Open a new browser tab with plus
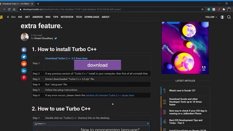 [x=38, y=4]
